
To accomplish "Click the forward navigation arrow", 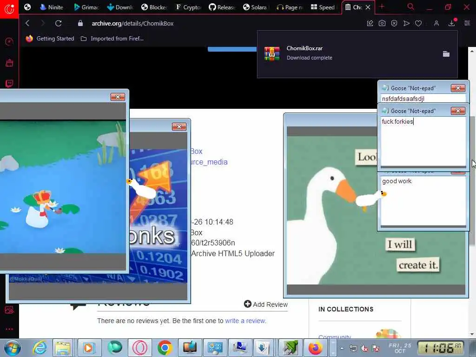I will pos(42,23).
